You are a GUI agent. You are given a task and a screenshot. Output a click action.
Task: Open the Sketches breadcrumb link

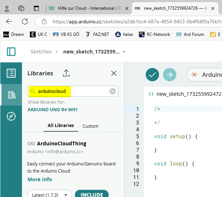(41, 52)
